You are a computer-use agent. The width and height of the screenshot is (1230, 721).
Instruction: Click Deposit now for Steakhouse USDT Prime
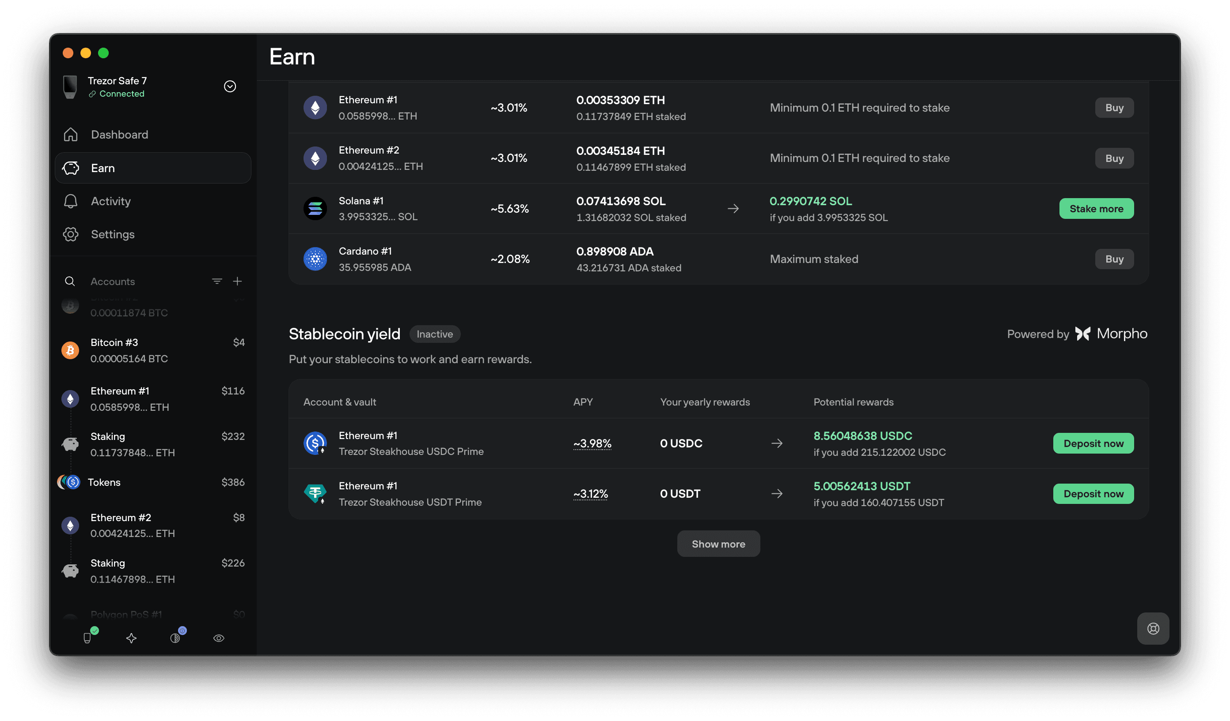1093,493
